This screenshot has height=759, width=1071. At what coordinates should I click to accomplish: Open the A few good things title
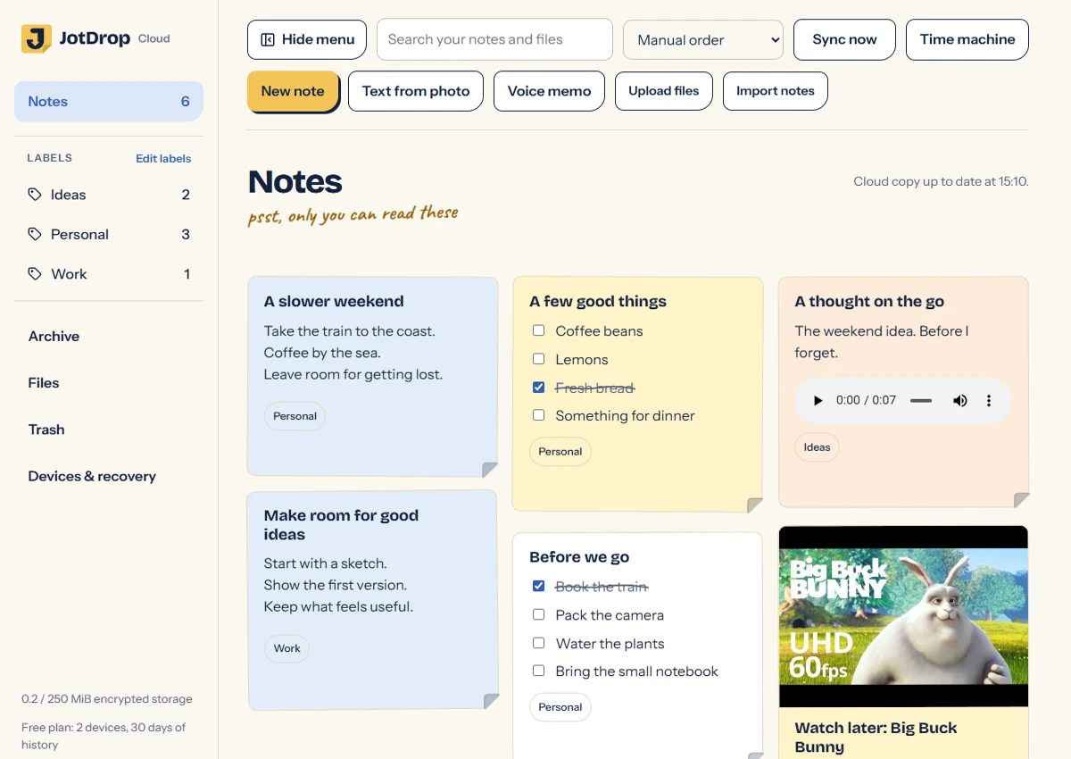[x=598, y=302]
